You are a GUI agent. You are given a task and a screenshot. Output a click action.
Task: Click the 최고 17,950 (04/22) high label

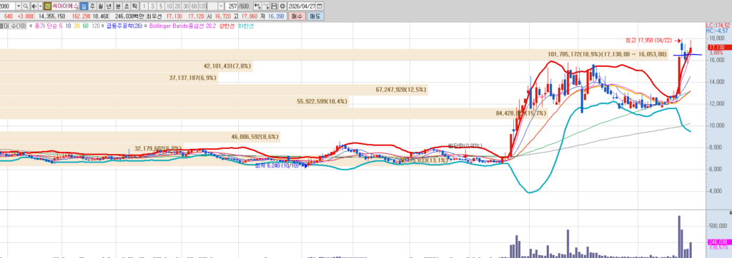649,40
